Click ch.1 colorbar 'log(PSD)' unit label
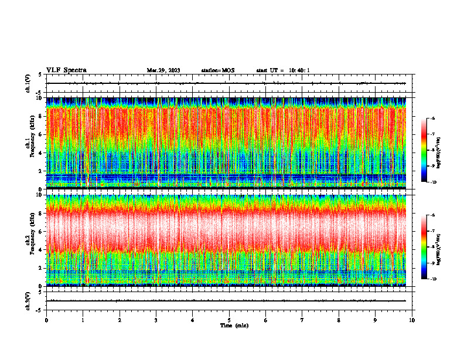Viewport: 464px width, 359px height. coord(439,153)
